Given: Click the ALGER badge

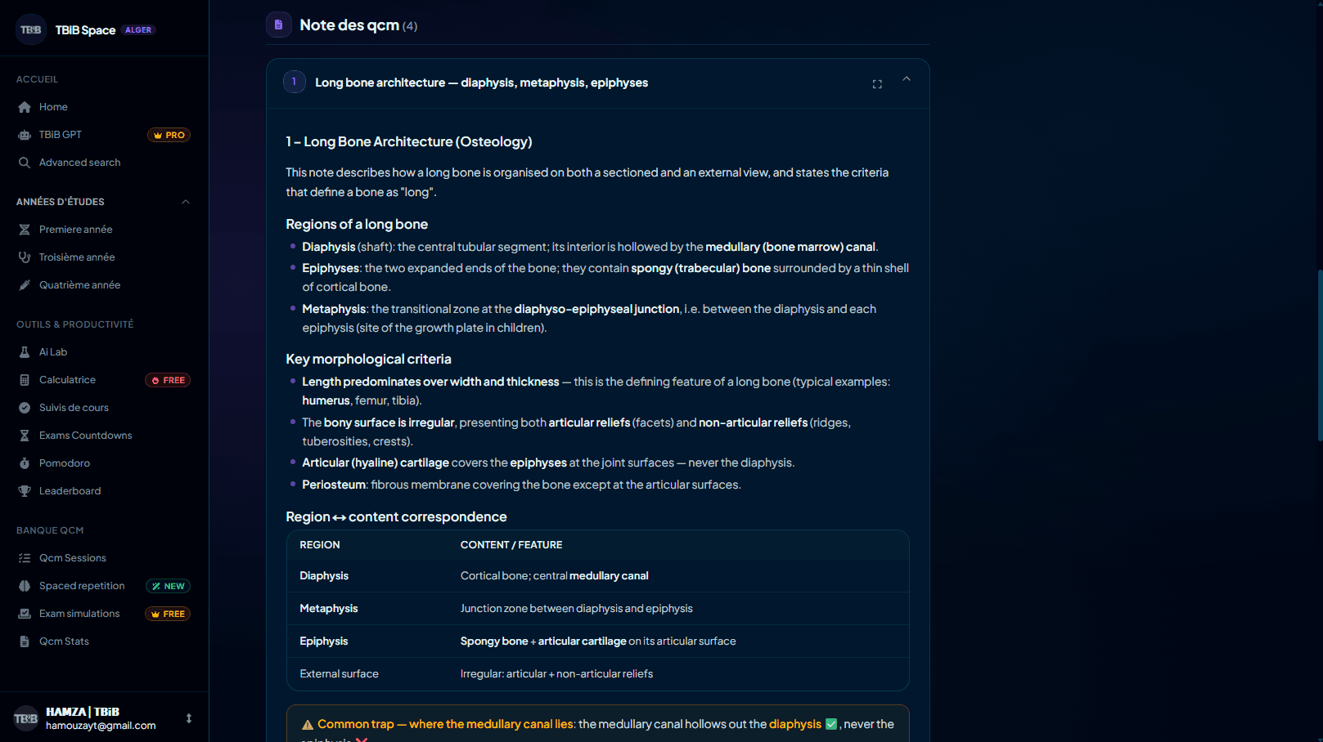Looking at the screenshot, I should tap(138, 30).
